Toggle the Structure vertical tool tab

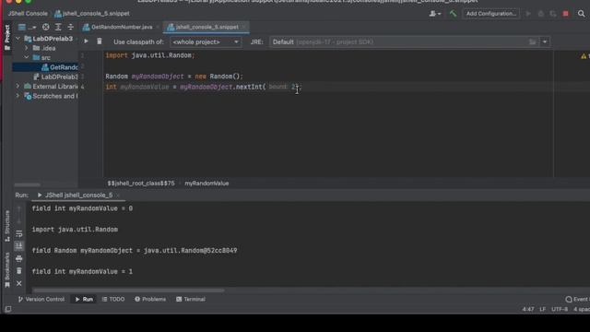coord(7,226)
